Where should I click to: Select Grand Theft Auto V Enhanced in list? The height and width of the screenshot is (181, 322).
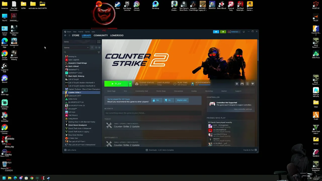pyautogui.click(x=80, y=128)
